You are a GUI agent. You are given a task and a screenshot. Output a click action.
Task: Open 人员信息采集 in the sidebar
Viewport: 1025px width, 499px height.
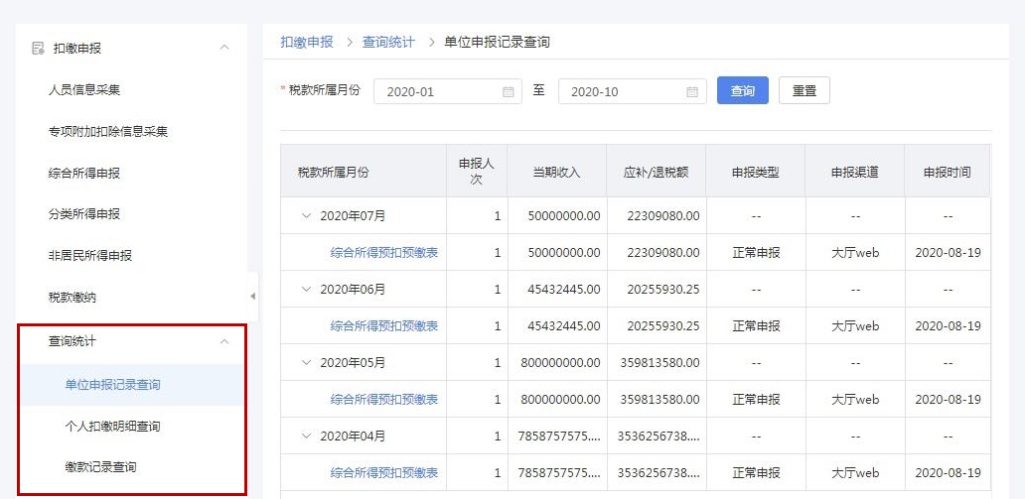(x=84, y=90)
